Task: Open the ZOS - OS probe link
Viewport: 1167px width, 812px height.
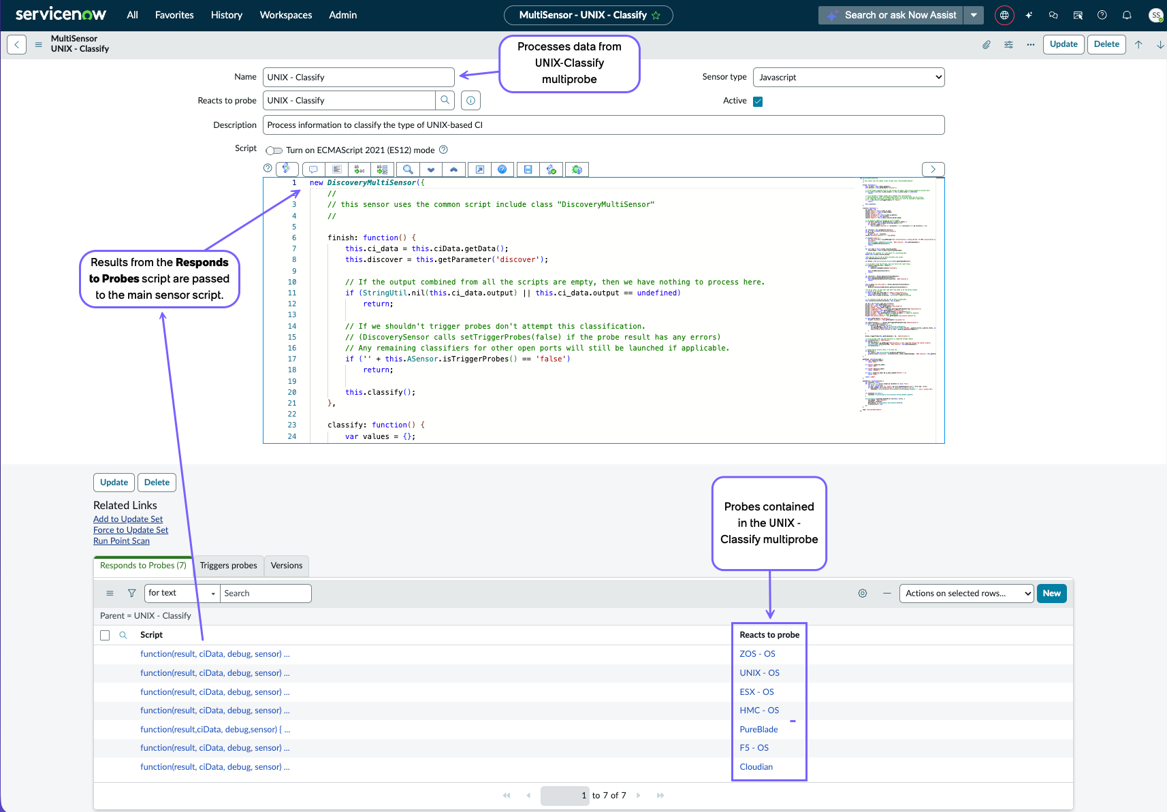Action: [757, 654]
